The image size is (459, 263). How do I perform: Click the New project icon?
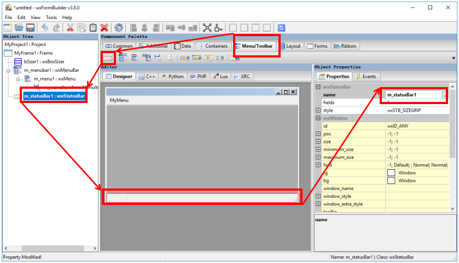pos(8,27)
